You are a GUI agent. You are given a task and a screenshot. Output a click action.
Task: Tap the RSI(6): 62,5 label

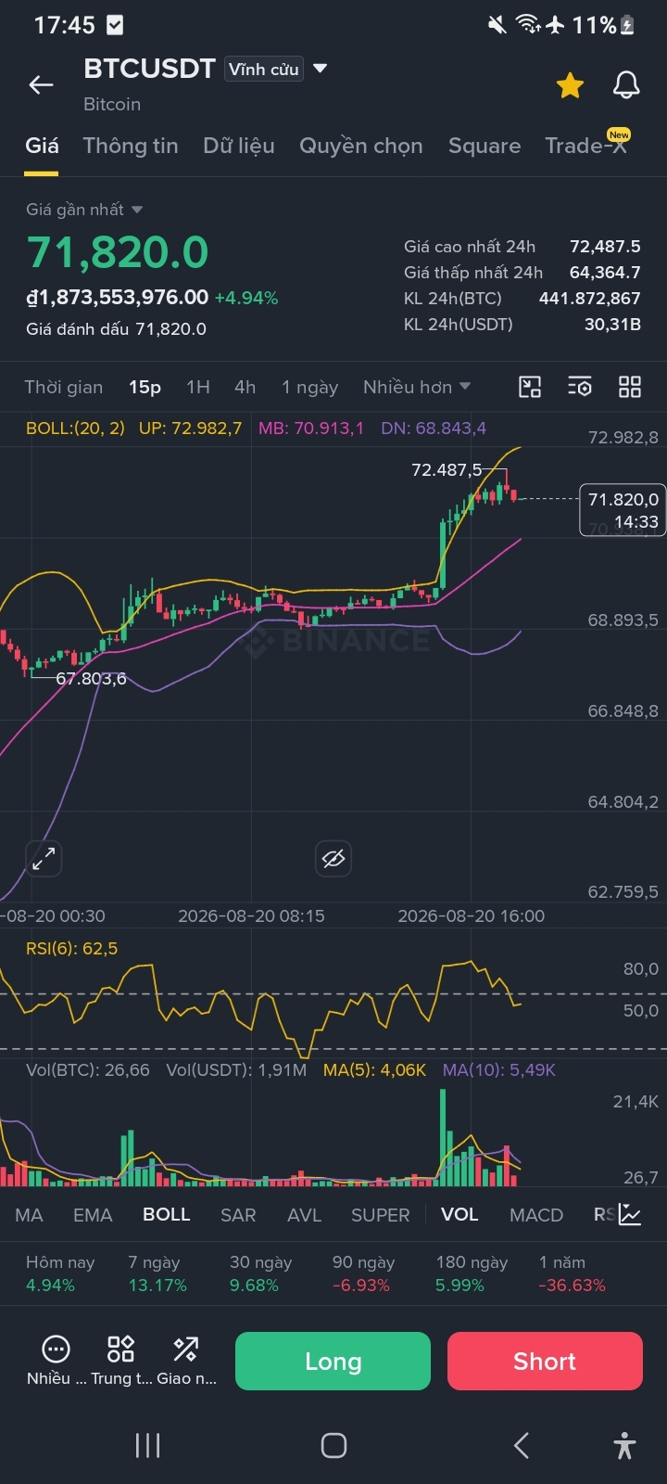[x=72, y=949]
